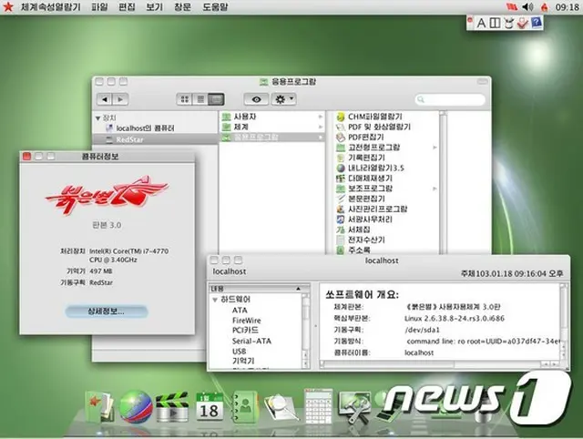
Task: Open the red star system menu
Action: [8, 6]
